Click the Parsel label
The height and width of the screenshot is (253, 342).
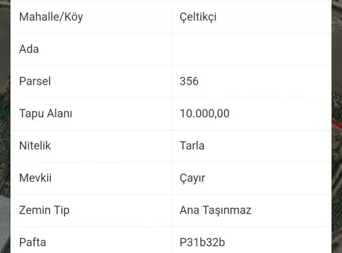coord(35,81)
